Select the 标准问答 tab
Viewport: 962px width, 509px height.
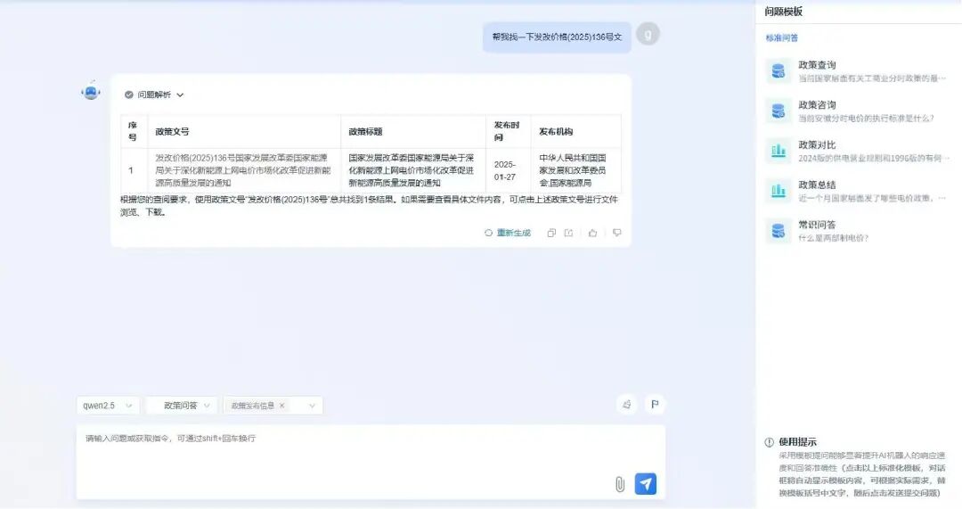pyautogui.click(x=782, y=38)
